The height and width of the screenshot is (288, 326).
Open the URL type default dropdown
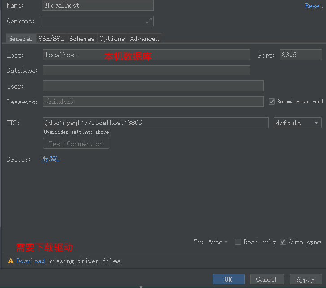297,123
